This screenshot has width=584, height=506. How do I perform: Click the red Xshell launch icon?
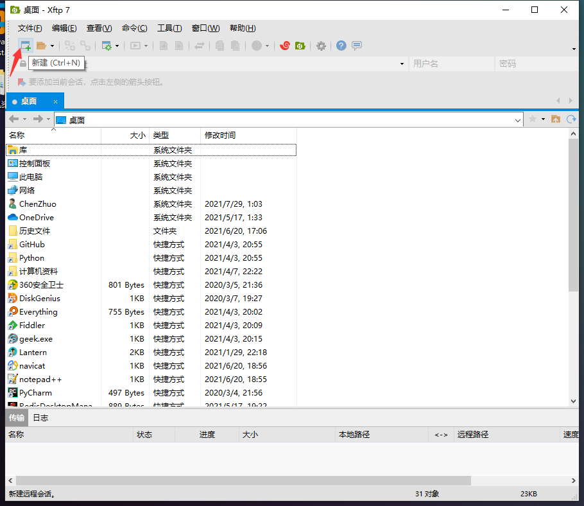285,46
